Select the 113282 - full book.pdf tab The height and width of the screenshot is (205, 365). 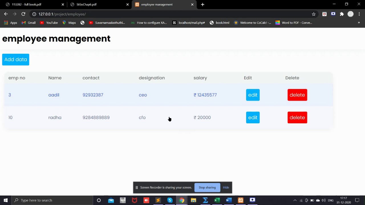coord(29,4)
